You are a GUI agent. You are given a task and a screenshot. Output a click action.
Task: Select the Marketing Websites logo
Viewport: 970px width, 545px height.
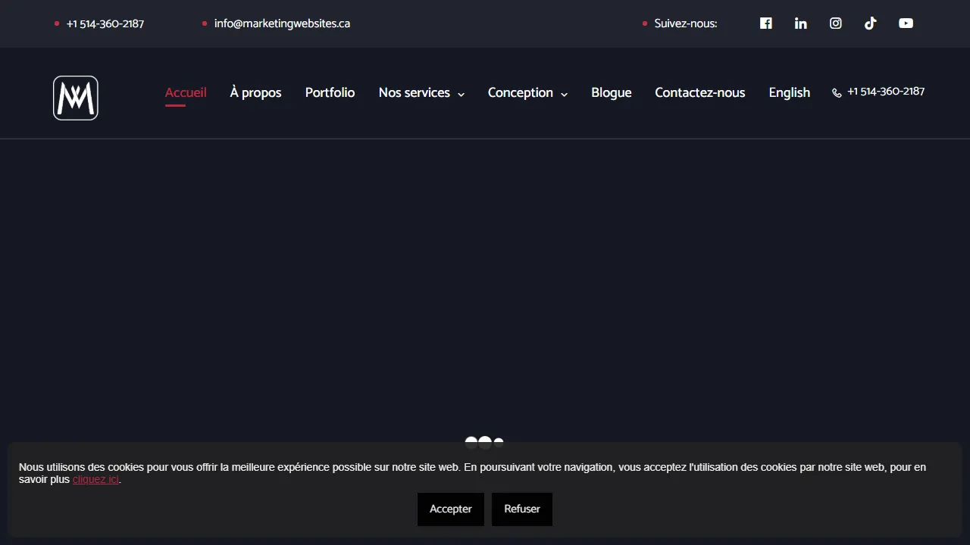pos(75,98)
